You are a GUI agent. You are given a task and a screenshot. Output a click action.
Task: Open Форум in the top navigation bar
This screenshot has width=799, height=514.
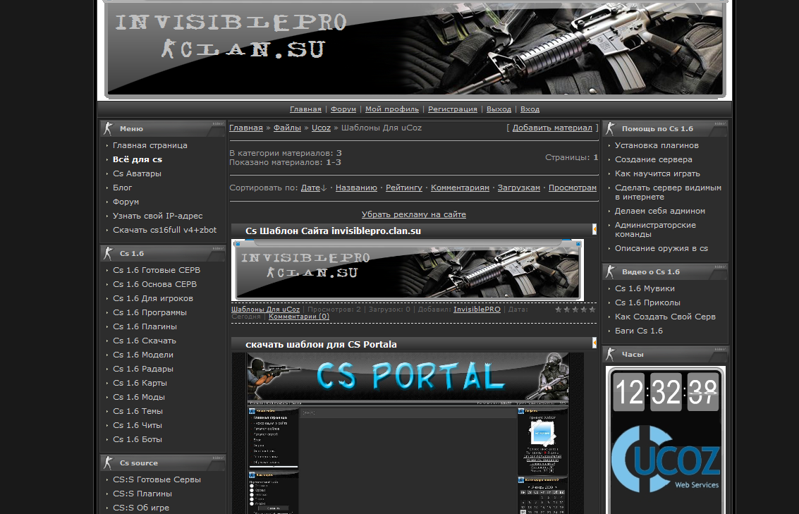(x=343, y=109)
